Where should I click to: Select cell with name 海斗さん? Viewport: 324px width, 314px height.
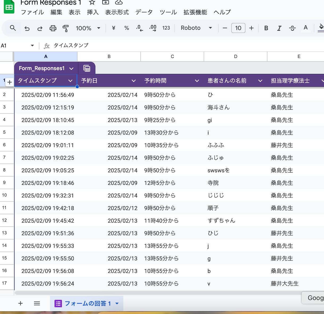[235, 107]
